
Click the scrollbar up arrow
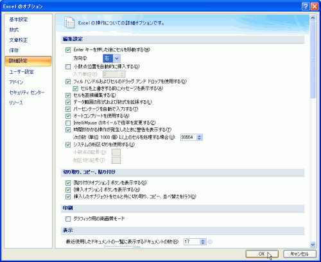pos(313,18)
